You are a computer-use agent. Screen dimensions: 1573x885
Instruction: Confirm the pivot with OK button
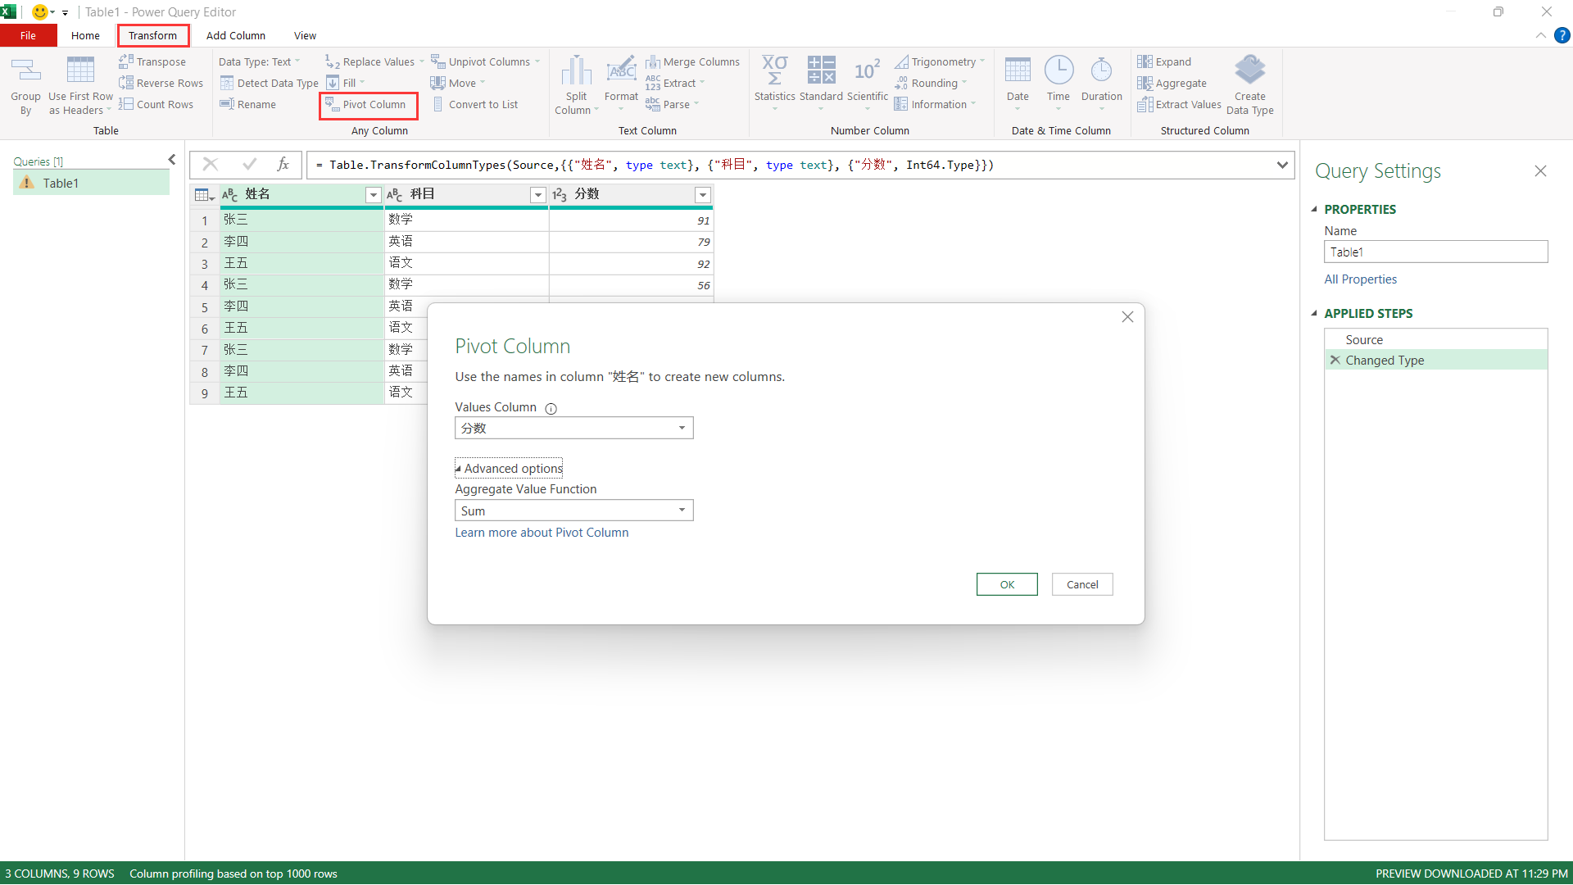click(1006, 584)
